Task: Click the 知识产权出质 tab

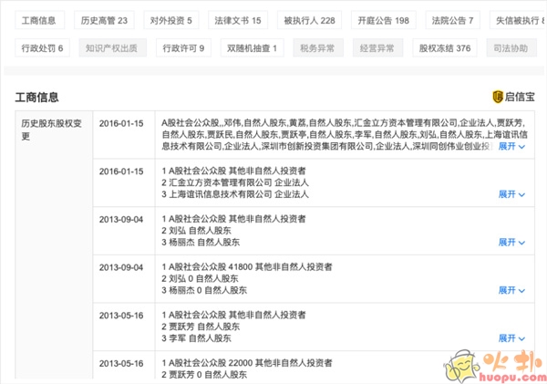Action: [x=113, y=47]
